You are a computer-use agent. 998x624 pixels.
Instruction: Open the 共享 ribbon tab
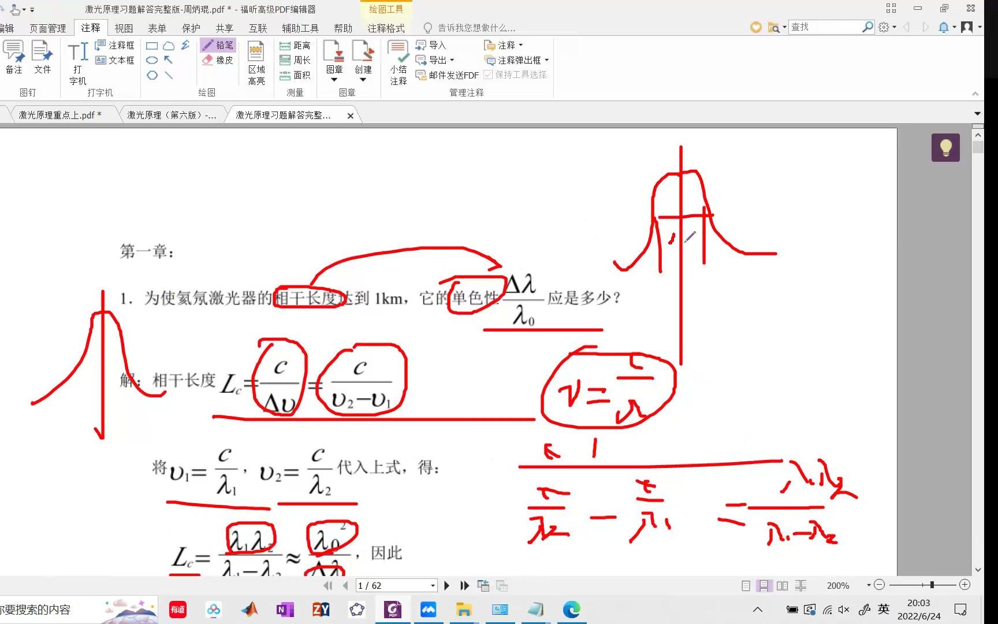225,28
